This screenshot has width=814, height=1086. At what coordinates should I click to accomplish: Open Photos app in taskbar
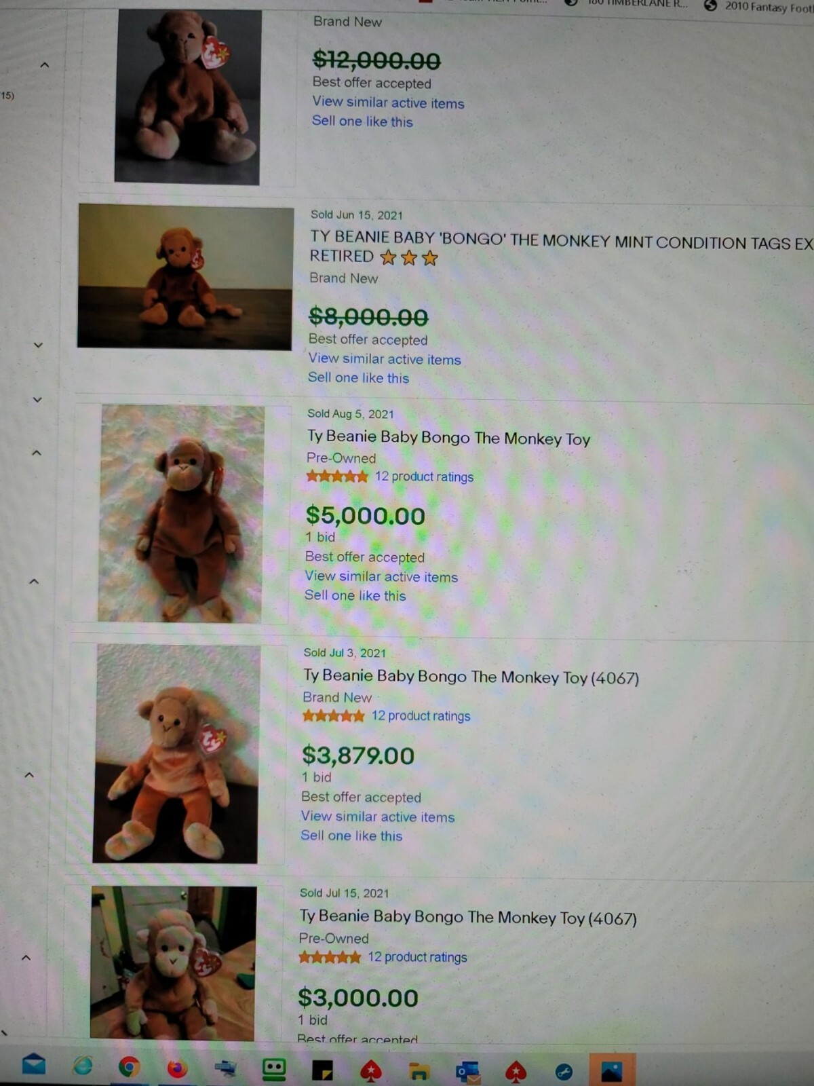[612, 1070]
